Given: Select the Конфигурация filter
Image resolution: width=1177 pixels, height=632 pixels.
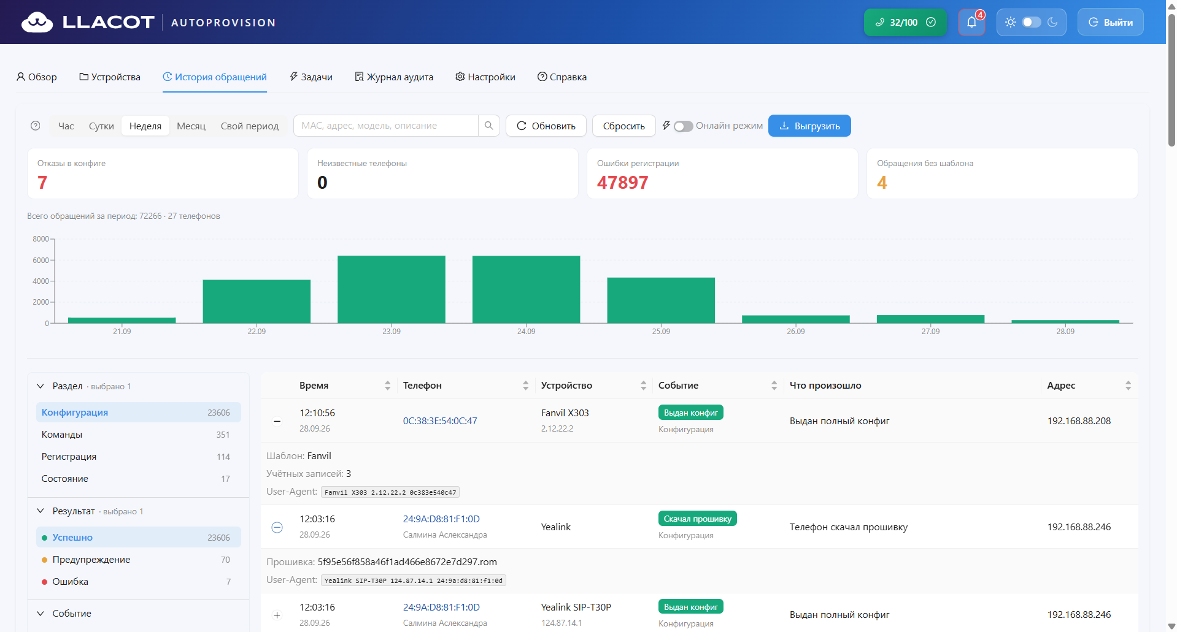Looking at the screenshot, I should click(138, 413).
